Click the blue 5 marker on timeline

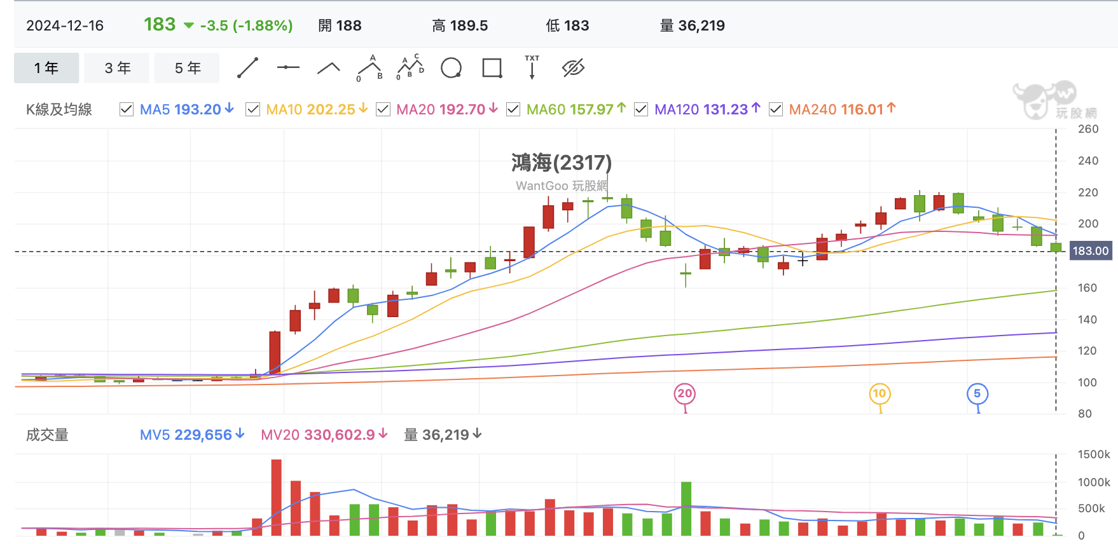point(977,394)
